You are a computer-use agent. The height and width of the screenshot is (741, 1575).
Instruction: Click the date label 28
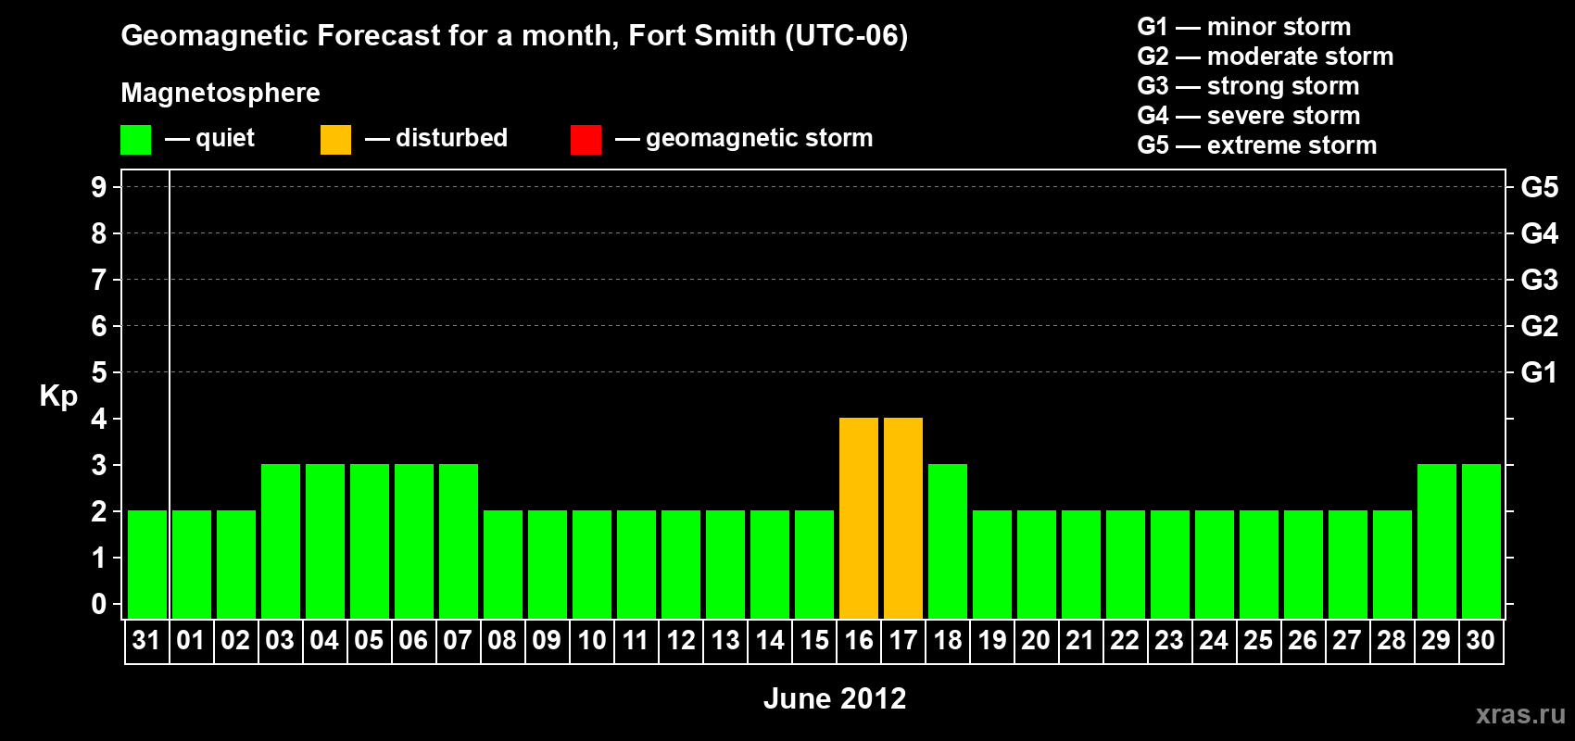[x=1392, y=640]
